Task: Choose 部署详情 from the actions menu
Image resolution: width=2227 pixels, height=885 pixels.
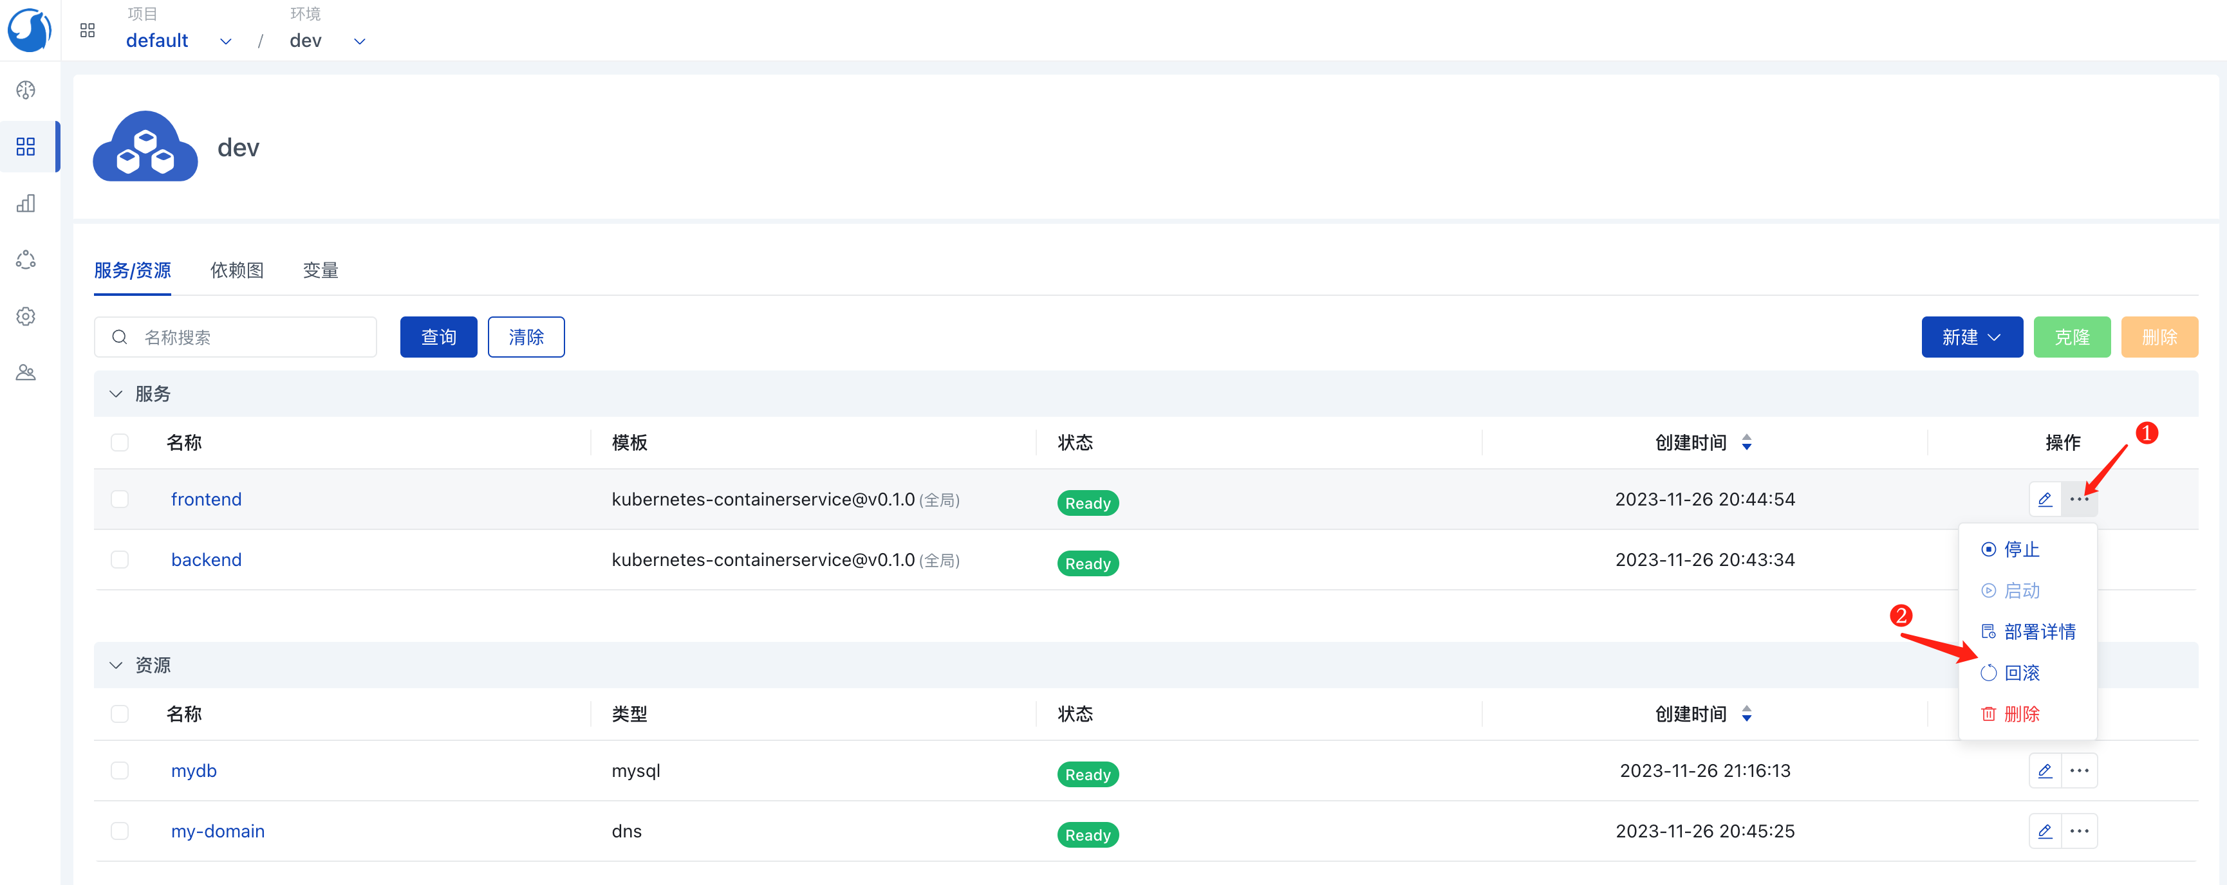Action: pos(2027,632)
